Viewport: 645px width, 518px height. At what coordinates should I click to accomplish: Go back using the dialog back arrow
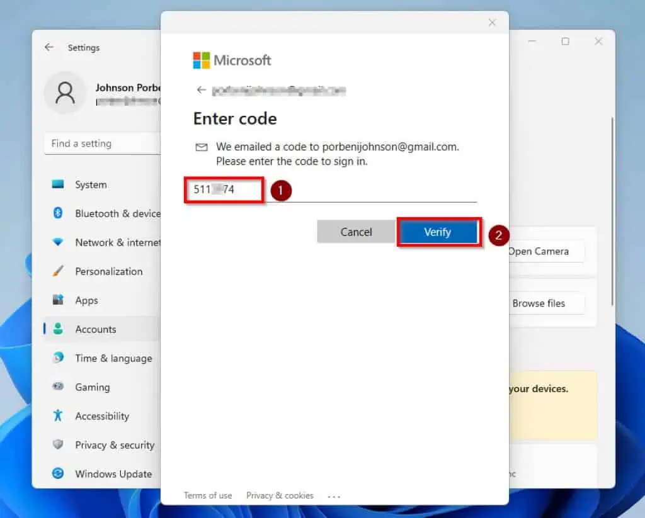coord(202,90)
